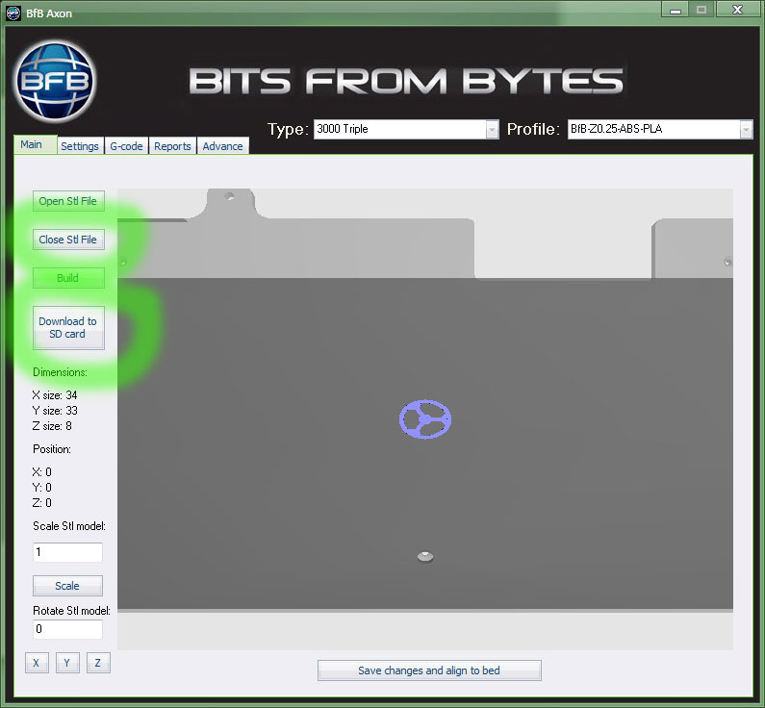
Task: Click the X rotate axis button
Action: pyautogui.click(x=37, y=663)
